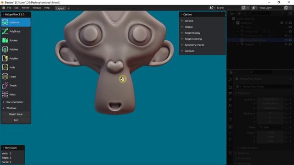
Task: Select the PolyStrips tool
Action: tap(16, 32)
